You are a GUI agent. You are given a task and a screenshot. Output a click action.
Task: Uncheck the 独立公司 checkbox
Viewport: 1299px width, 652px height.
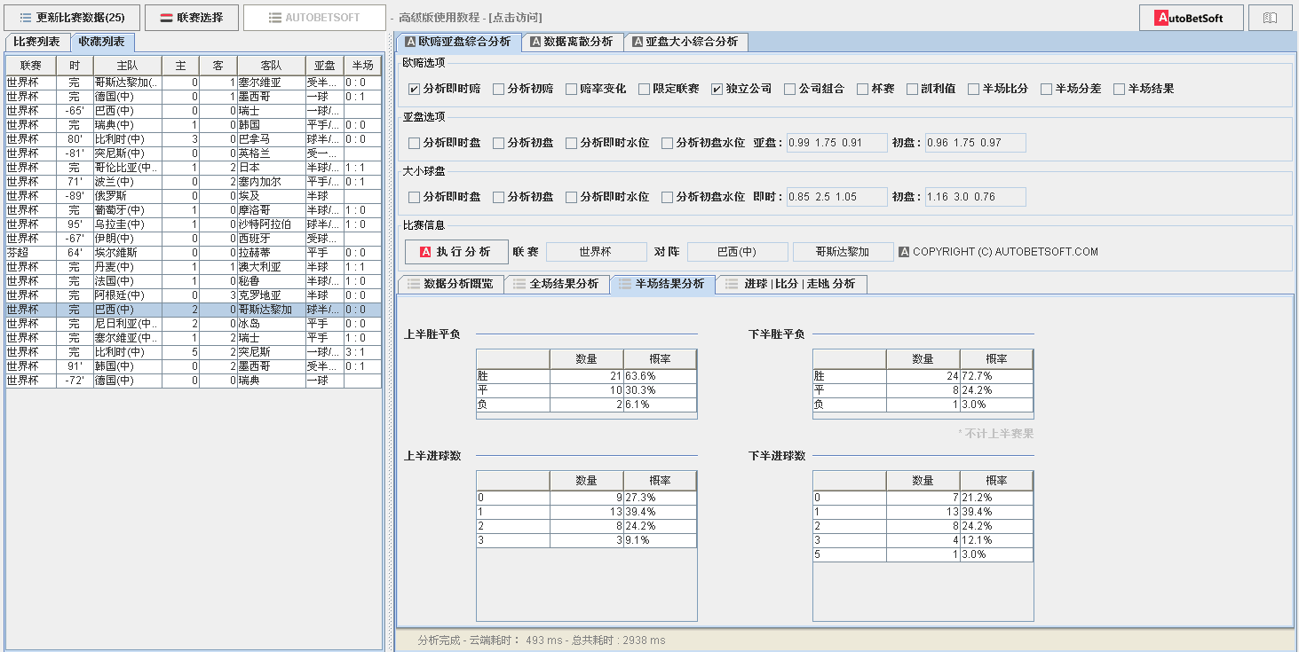717,89
